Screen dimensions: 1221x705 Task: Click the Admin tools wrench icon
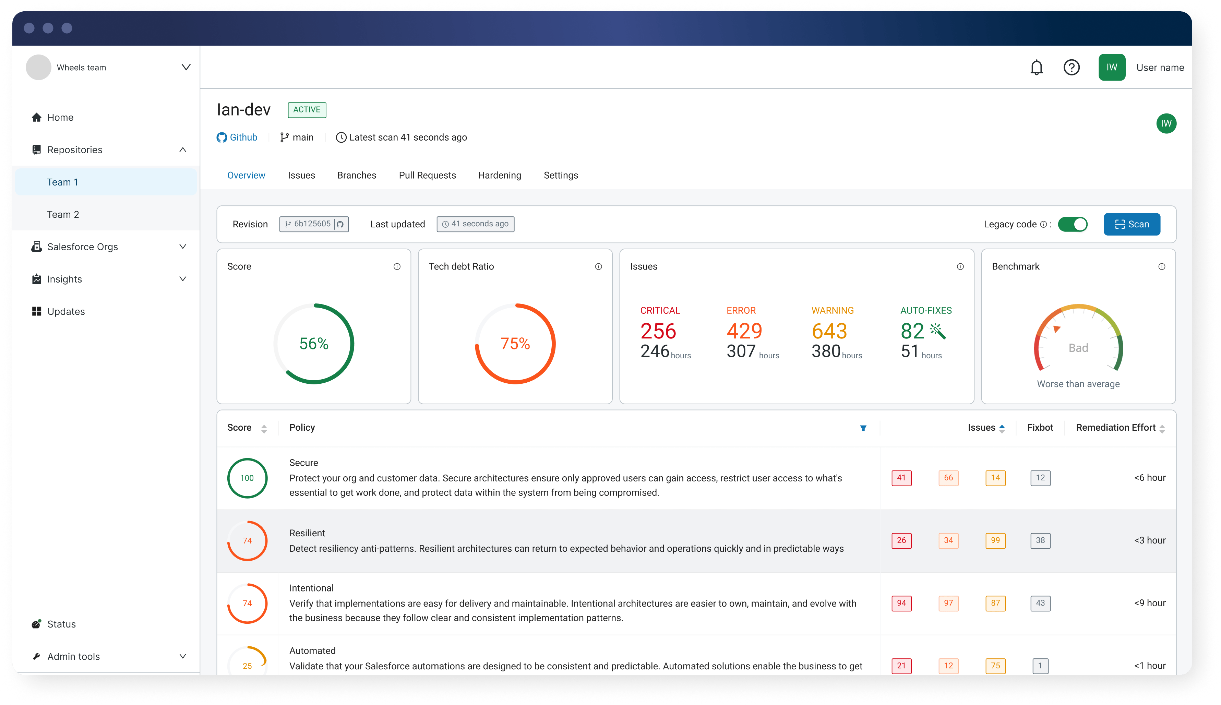pyautogui.click(x=36, y=656)
